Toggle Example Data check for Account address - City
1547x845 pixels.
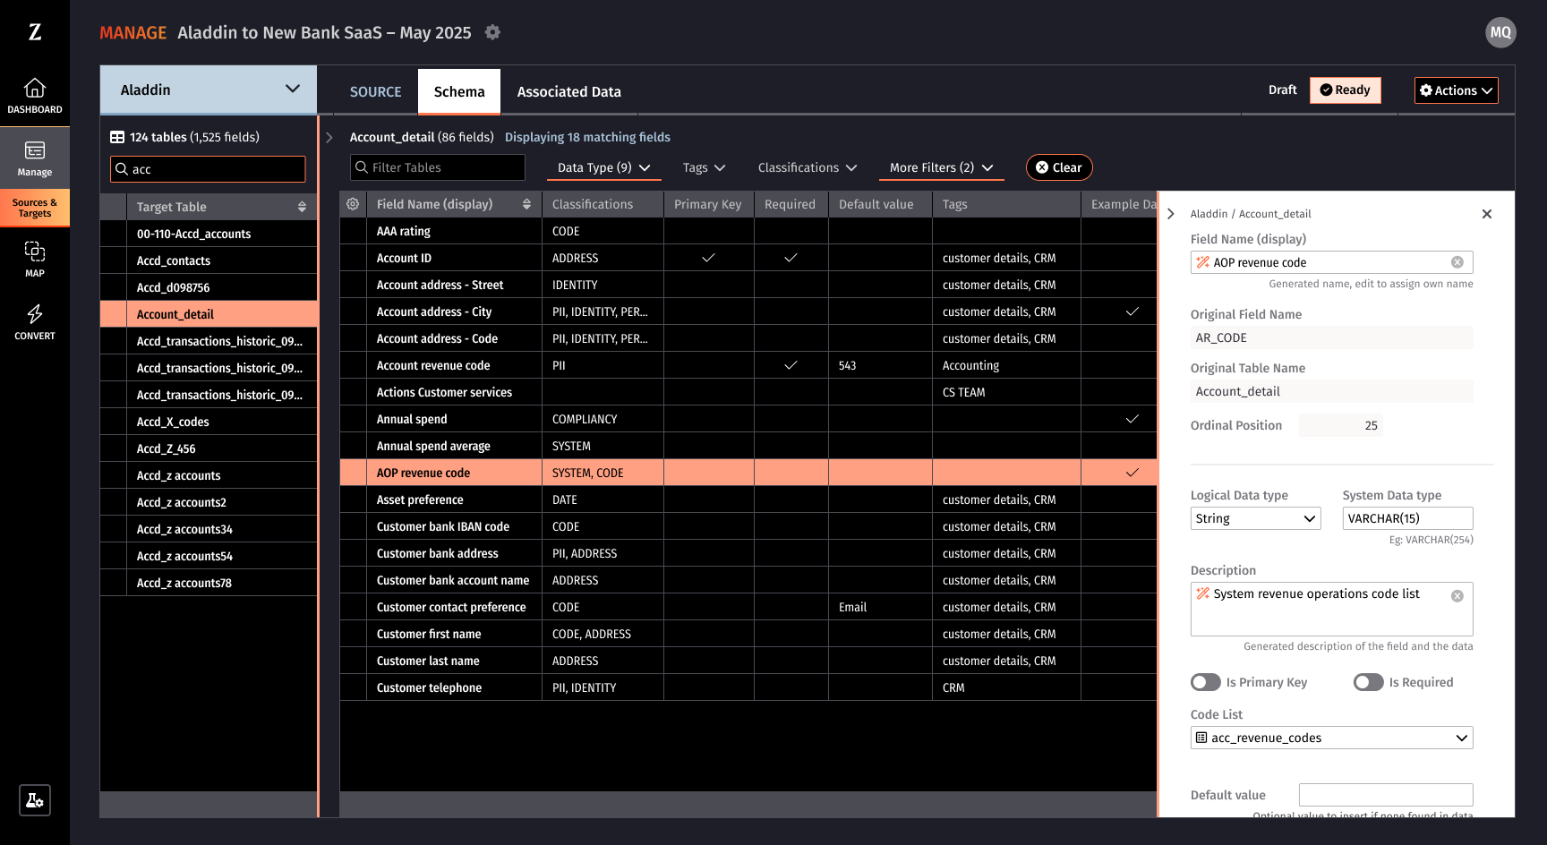click(x=1132, y=312)
